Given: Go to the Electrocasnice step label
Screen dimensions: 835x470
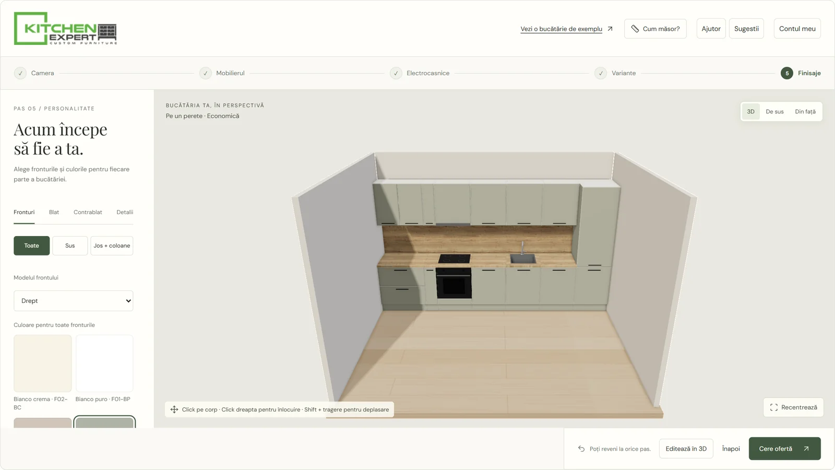Looking at the screenshot, I should point(428,73).
